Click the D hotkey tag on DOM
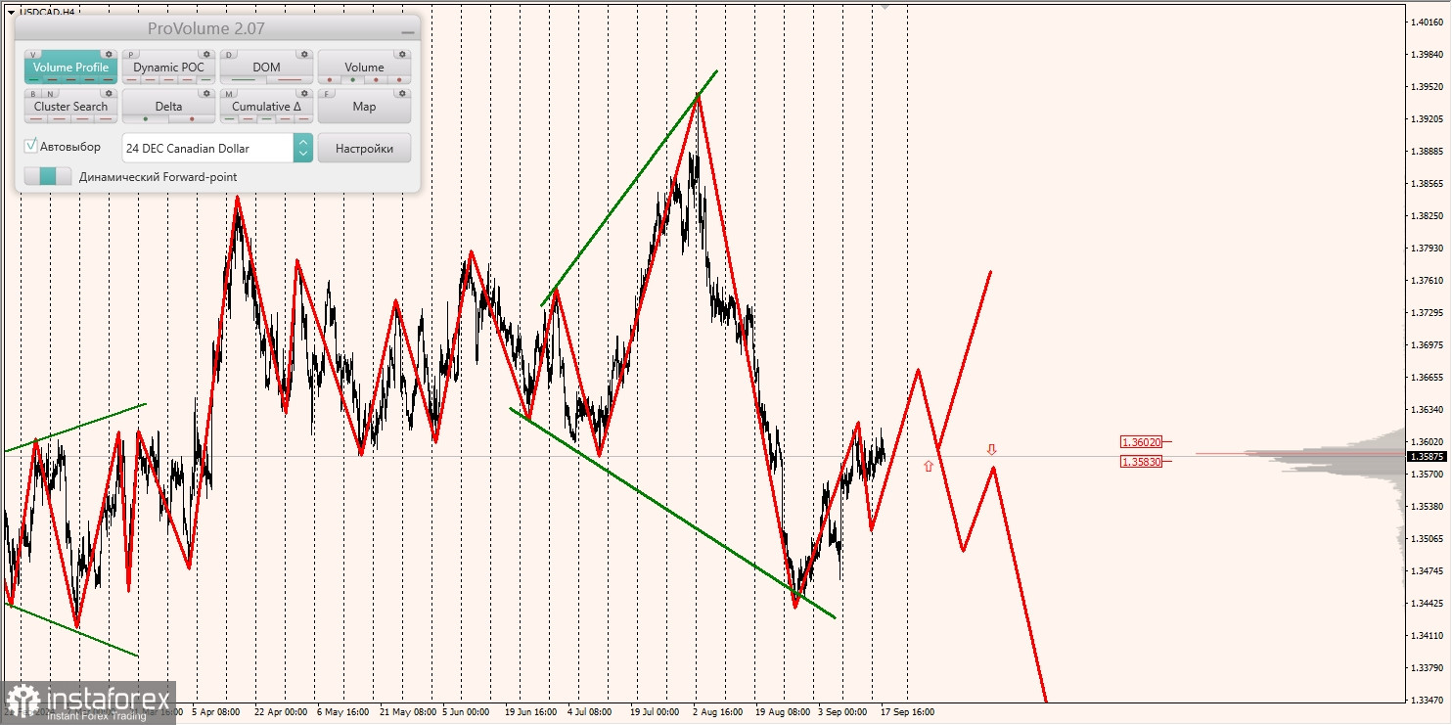 (230, 55)
